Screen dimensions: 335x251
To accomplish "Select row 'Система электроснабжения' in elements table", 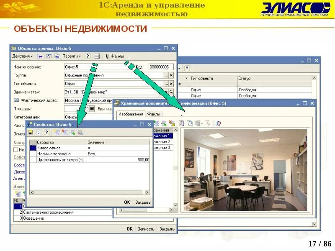I will (63, 213).
